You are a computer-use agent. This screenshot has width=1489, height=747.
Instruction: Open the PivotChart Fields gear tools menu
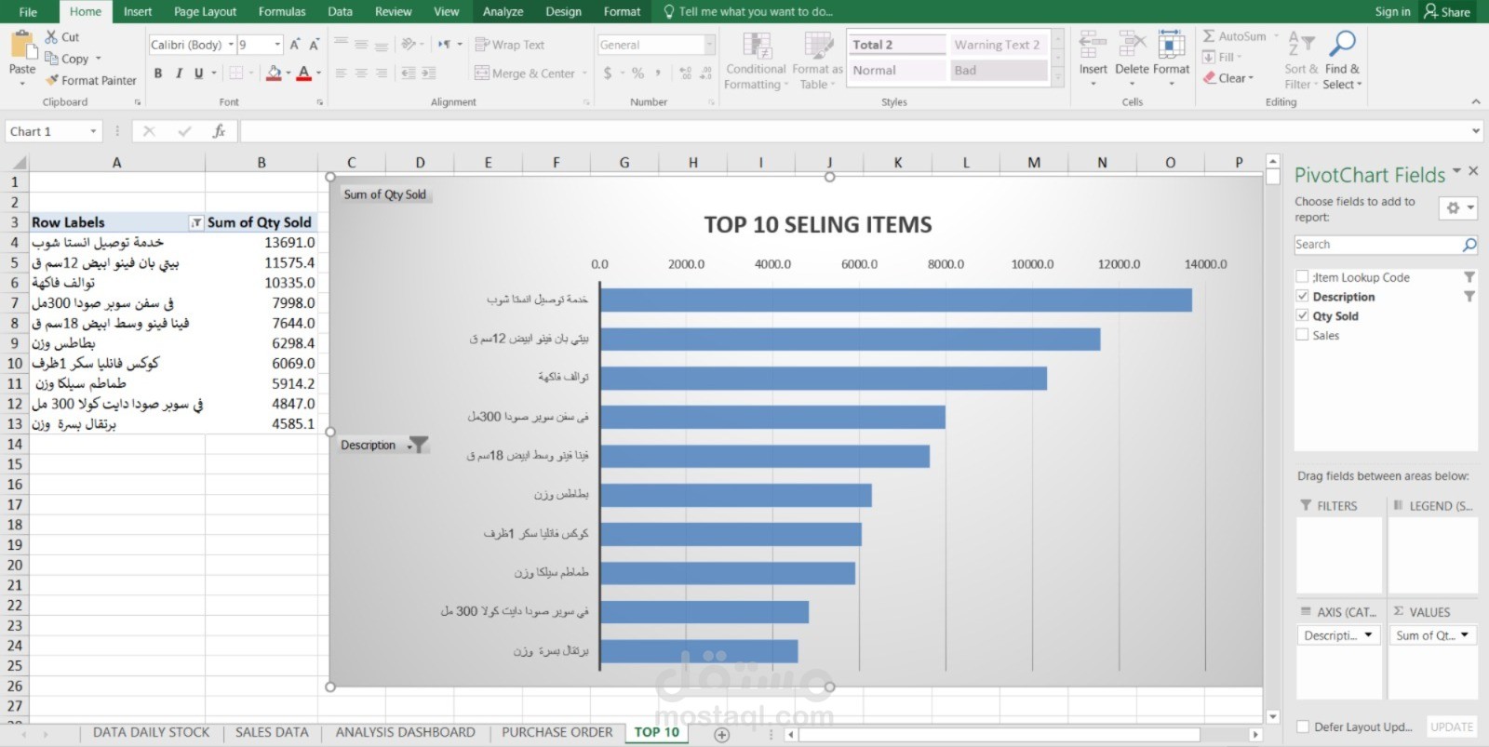pyautogui.click(x=1457, y=207)
